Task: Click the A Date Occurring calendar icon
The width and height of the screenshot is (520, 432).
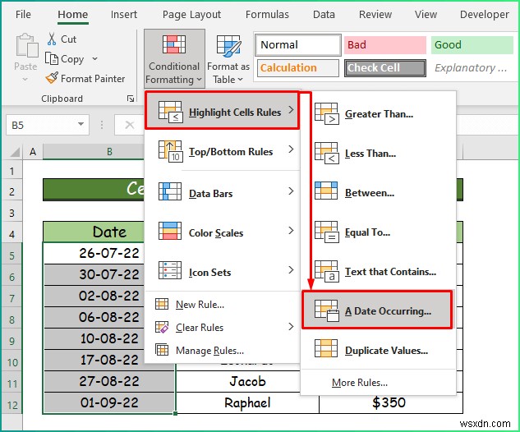Action: click(327, 310)
